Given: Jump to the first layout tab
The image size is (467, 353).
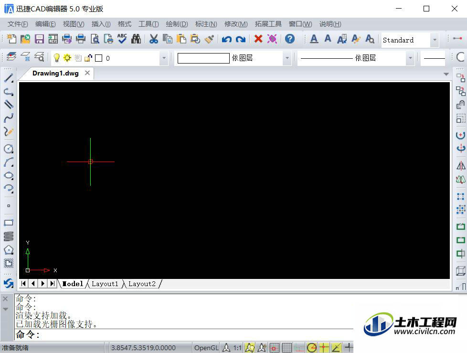Looking at the screenshot, I should tap(23, 284).
